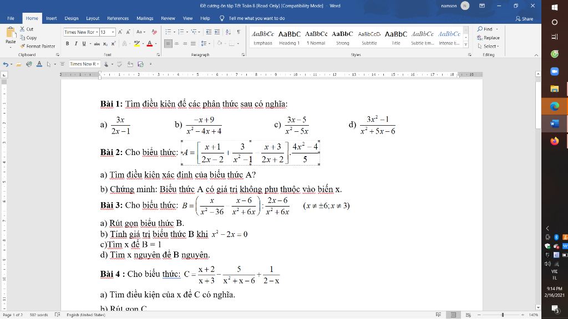Open the Select editing dropdown
Image resolution: width=568 pixels, height=319 pixels.
488,47
